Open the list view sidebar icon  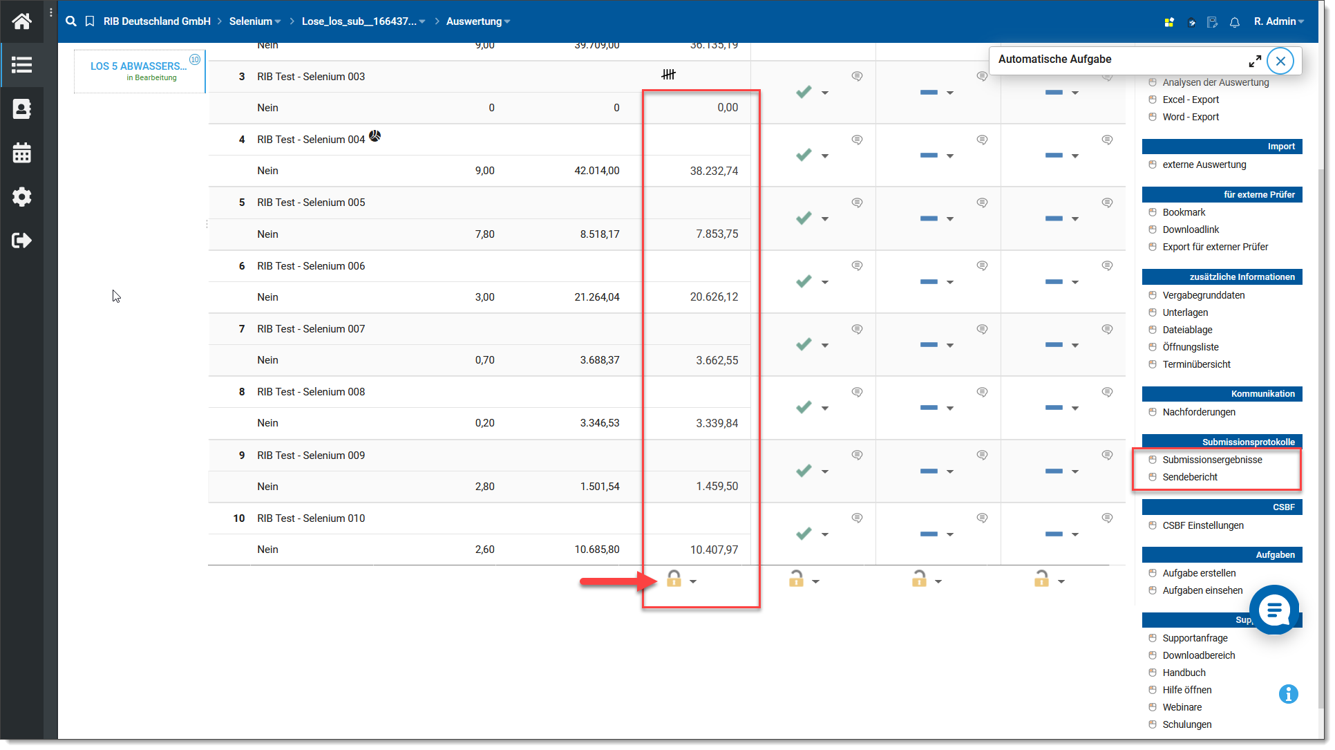21,65
